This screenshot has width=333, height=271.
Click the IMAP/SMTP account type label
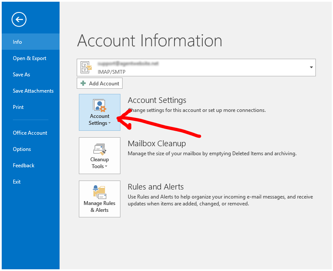[111, 72]
